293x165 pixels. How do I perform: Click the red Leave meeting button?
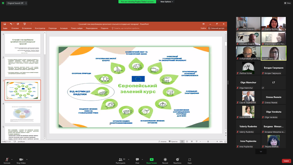tap(286, 161)
